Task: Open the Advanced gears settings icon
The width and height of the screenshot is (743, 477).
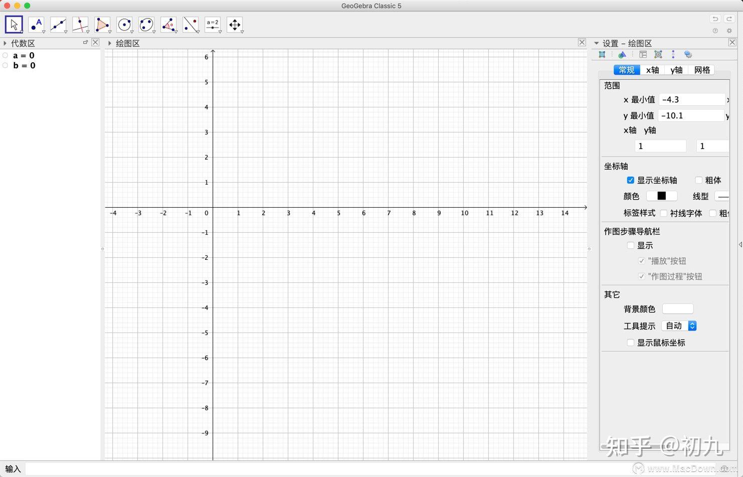Action: point(688,55)
